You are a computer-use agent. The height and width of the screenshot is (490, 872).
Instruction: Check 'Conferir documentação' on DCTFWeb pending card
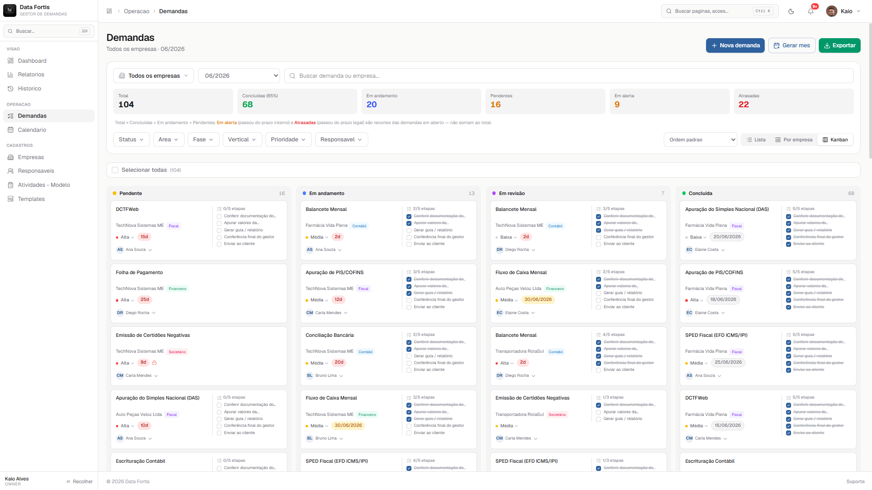tap(219, 216)
